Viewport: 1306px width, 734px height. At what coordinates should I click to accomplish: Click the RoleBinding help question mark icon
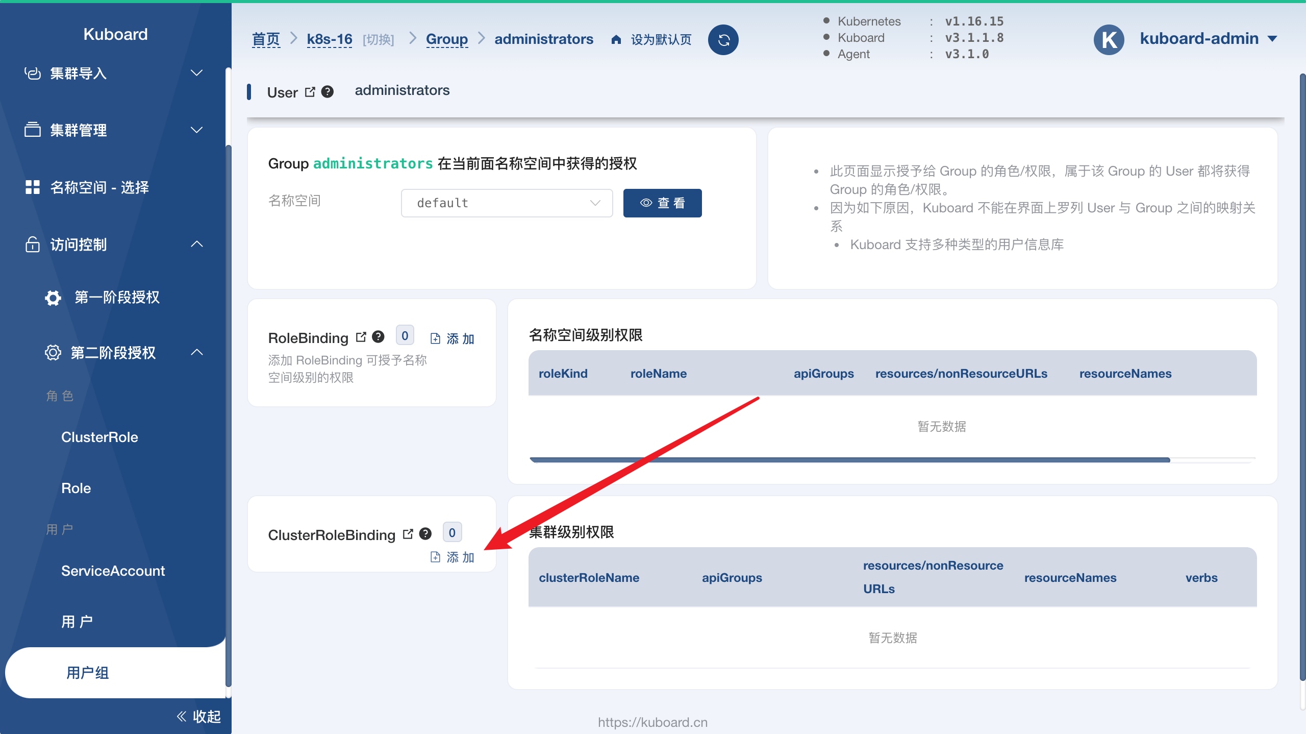[x=378, y=336]
